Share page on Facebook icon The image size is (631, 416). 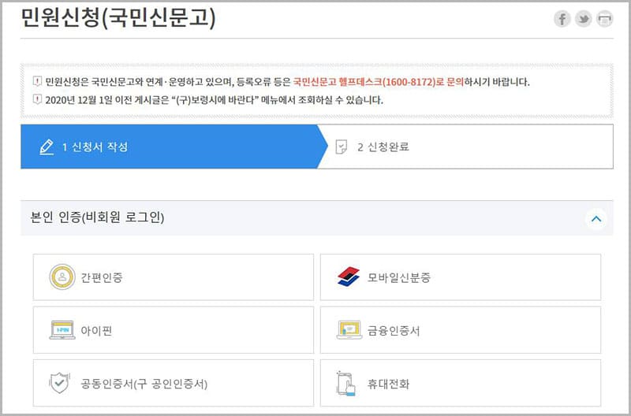562,19
